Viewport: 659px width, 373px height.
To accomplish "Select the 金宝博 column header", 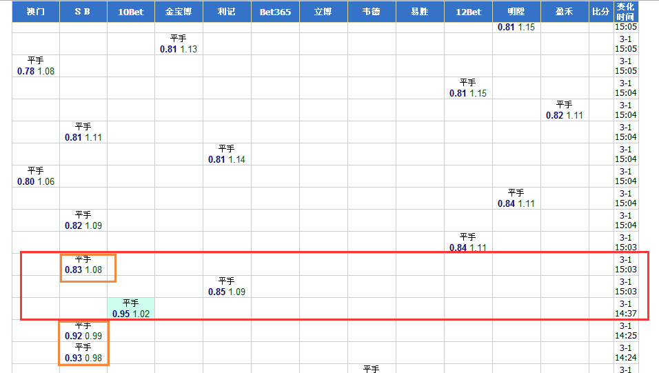I will pos(179,12).
